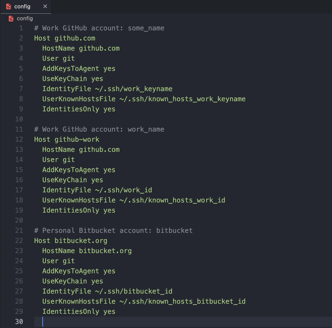Click line number 12 in gutter
332x328 pixels.
coord(19,139)
